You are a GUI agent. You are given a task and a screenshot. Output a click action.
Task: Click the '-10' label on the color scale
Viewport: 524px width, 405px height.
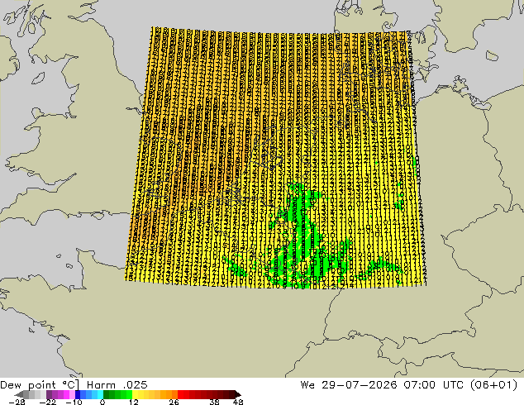click(x=74, y=402)
